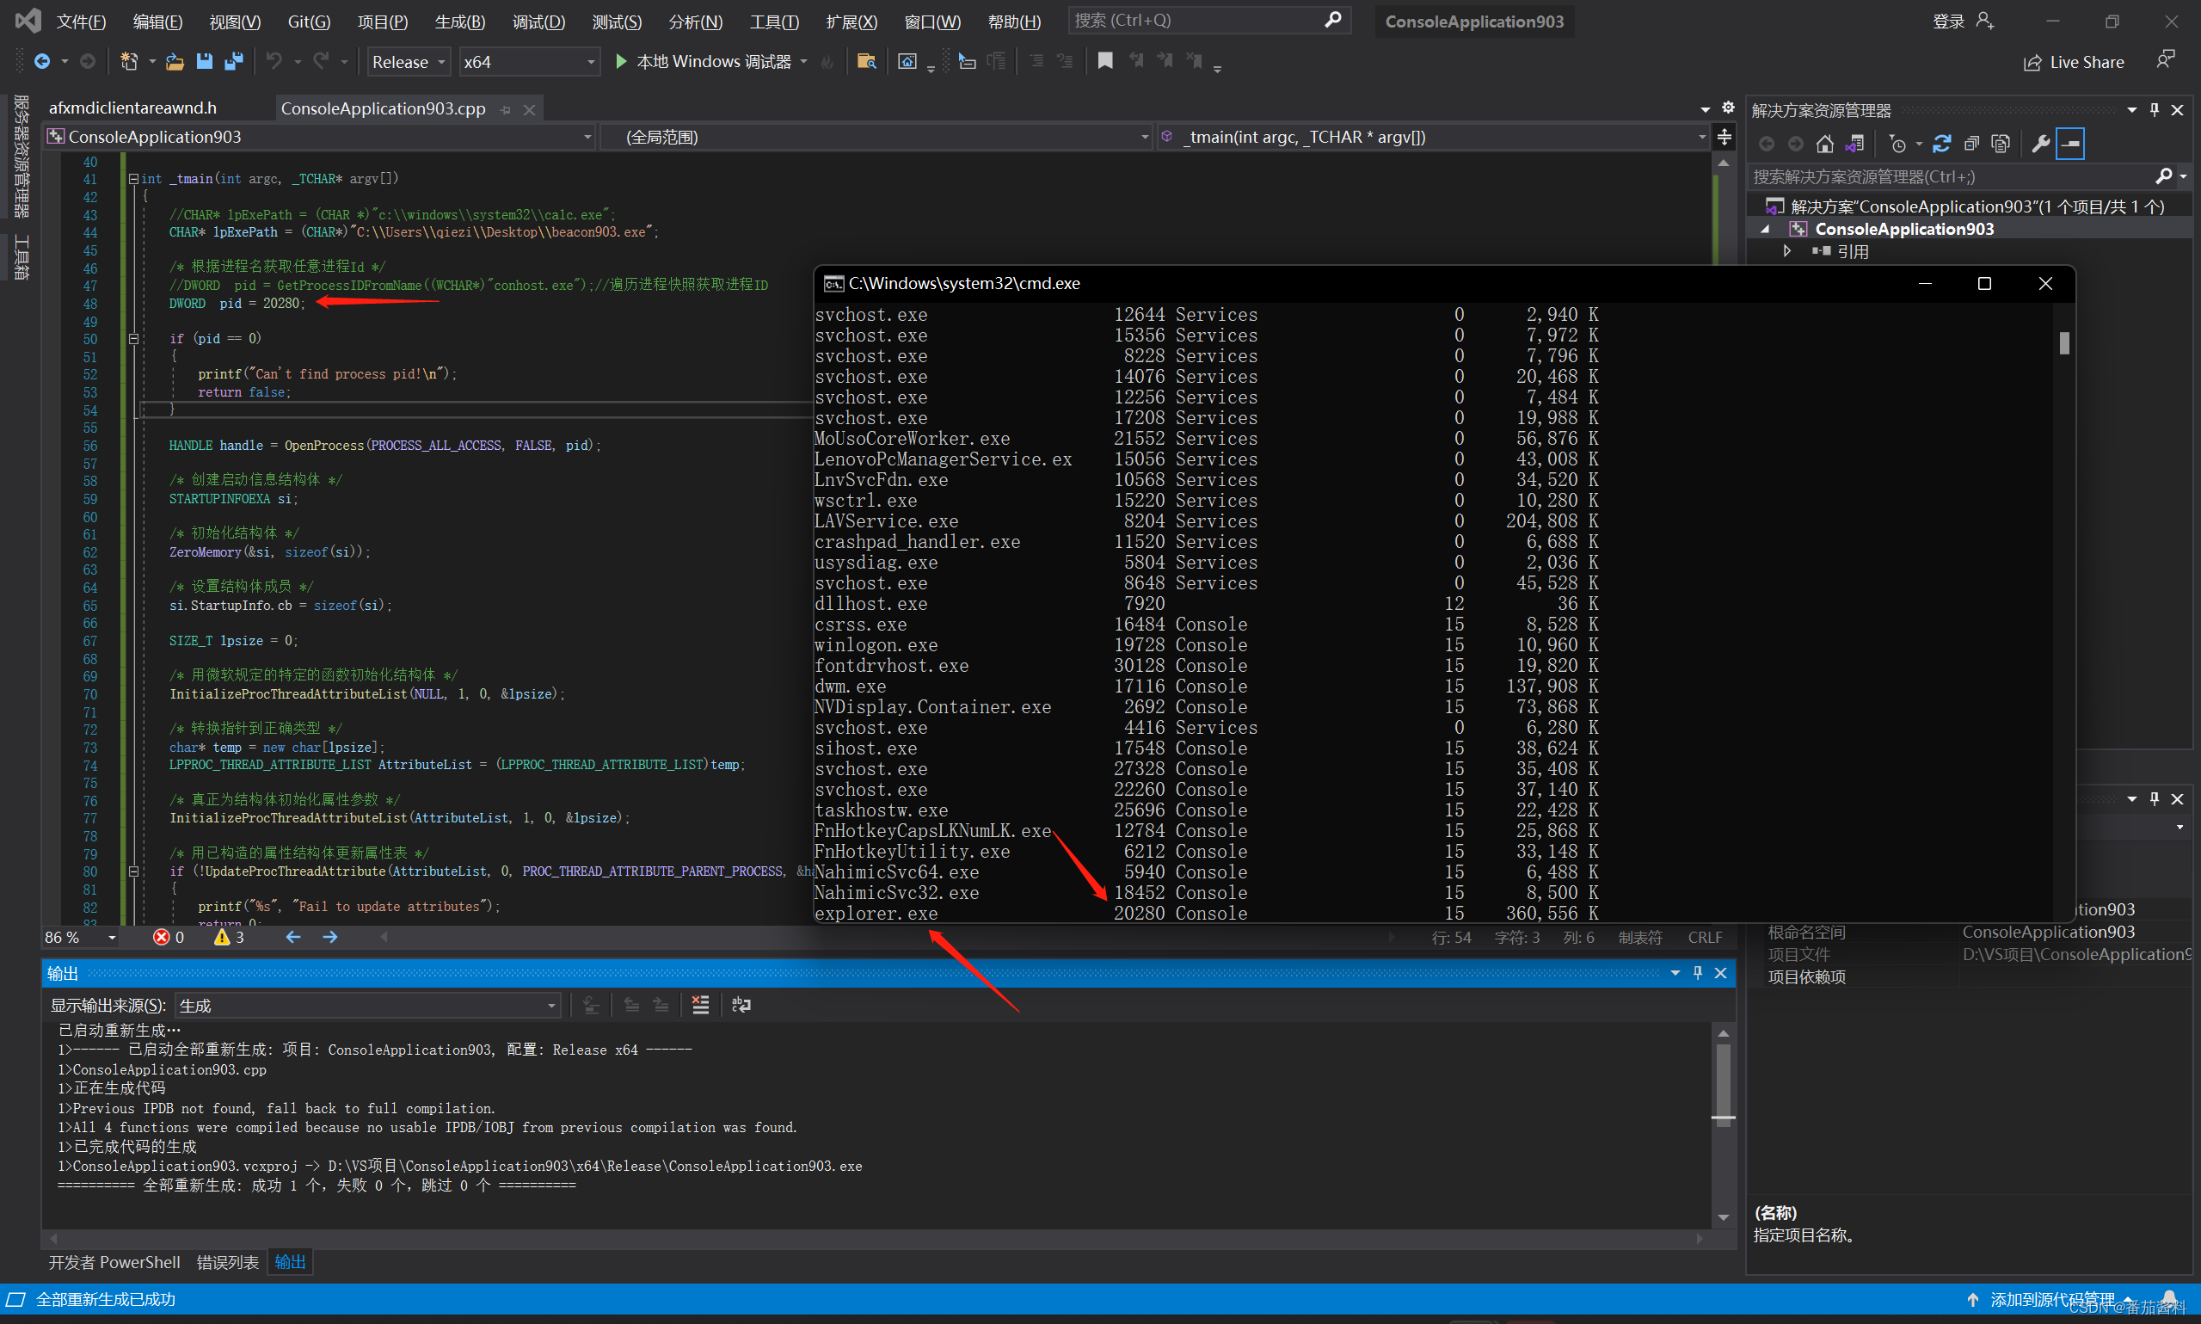Click the sync refresh icon in Solution Explorer

[x=1942, y=144]
